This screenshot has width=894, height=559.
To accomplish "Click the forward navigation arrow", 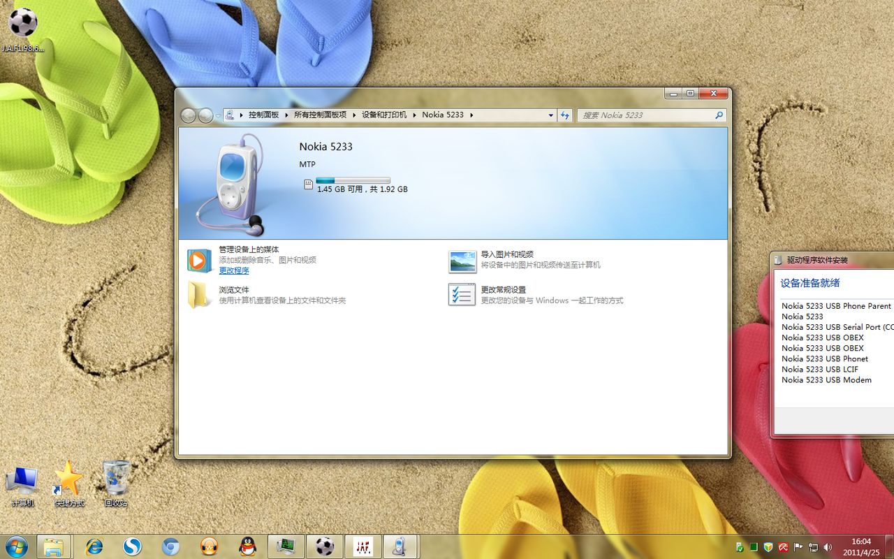I will (x=205, y=115).
